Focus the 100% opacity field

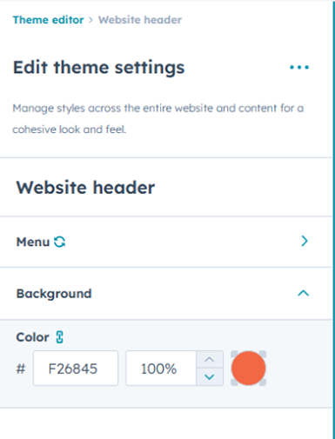(161, 369)
